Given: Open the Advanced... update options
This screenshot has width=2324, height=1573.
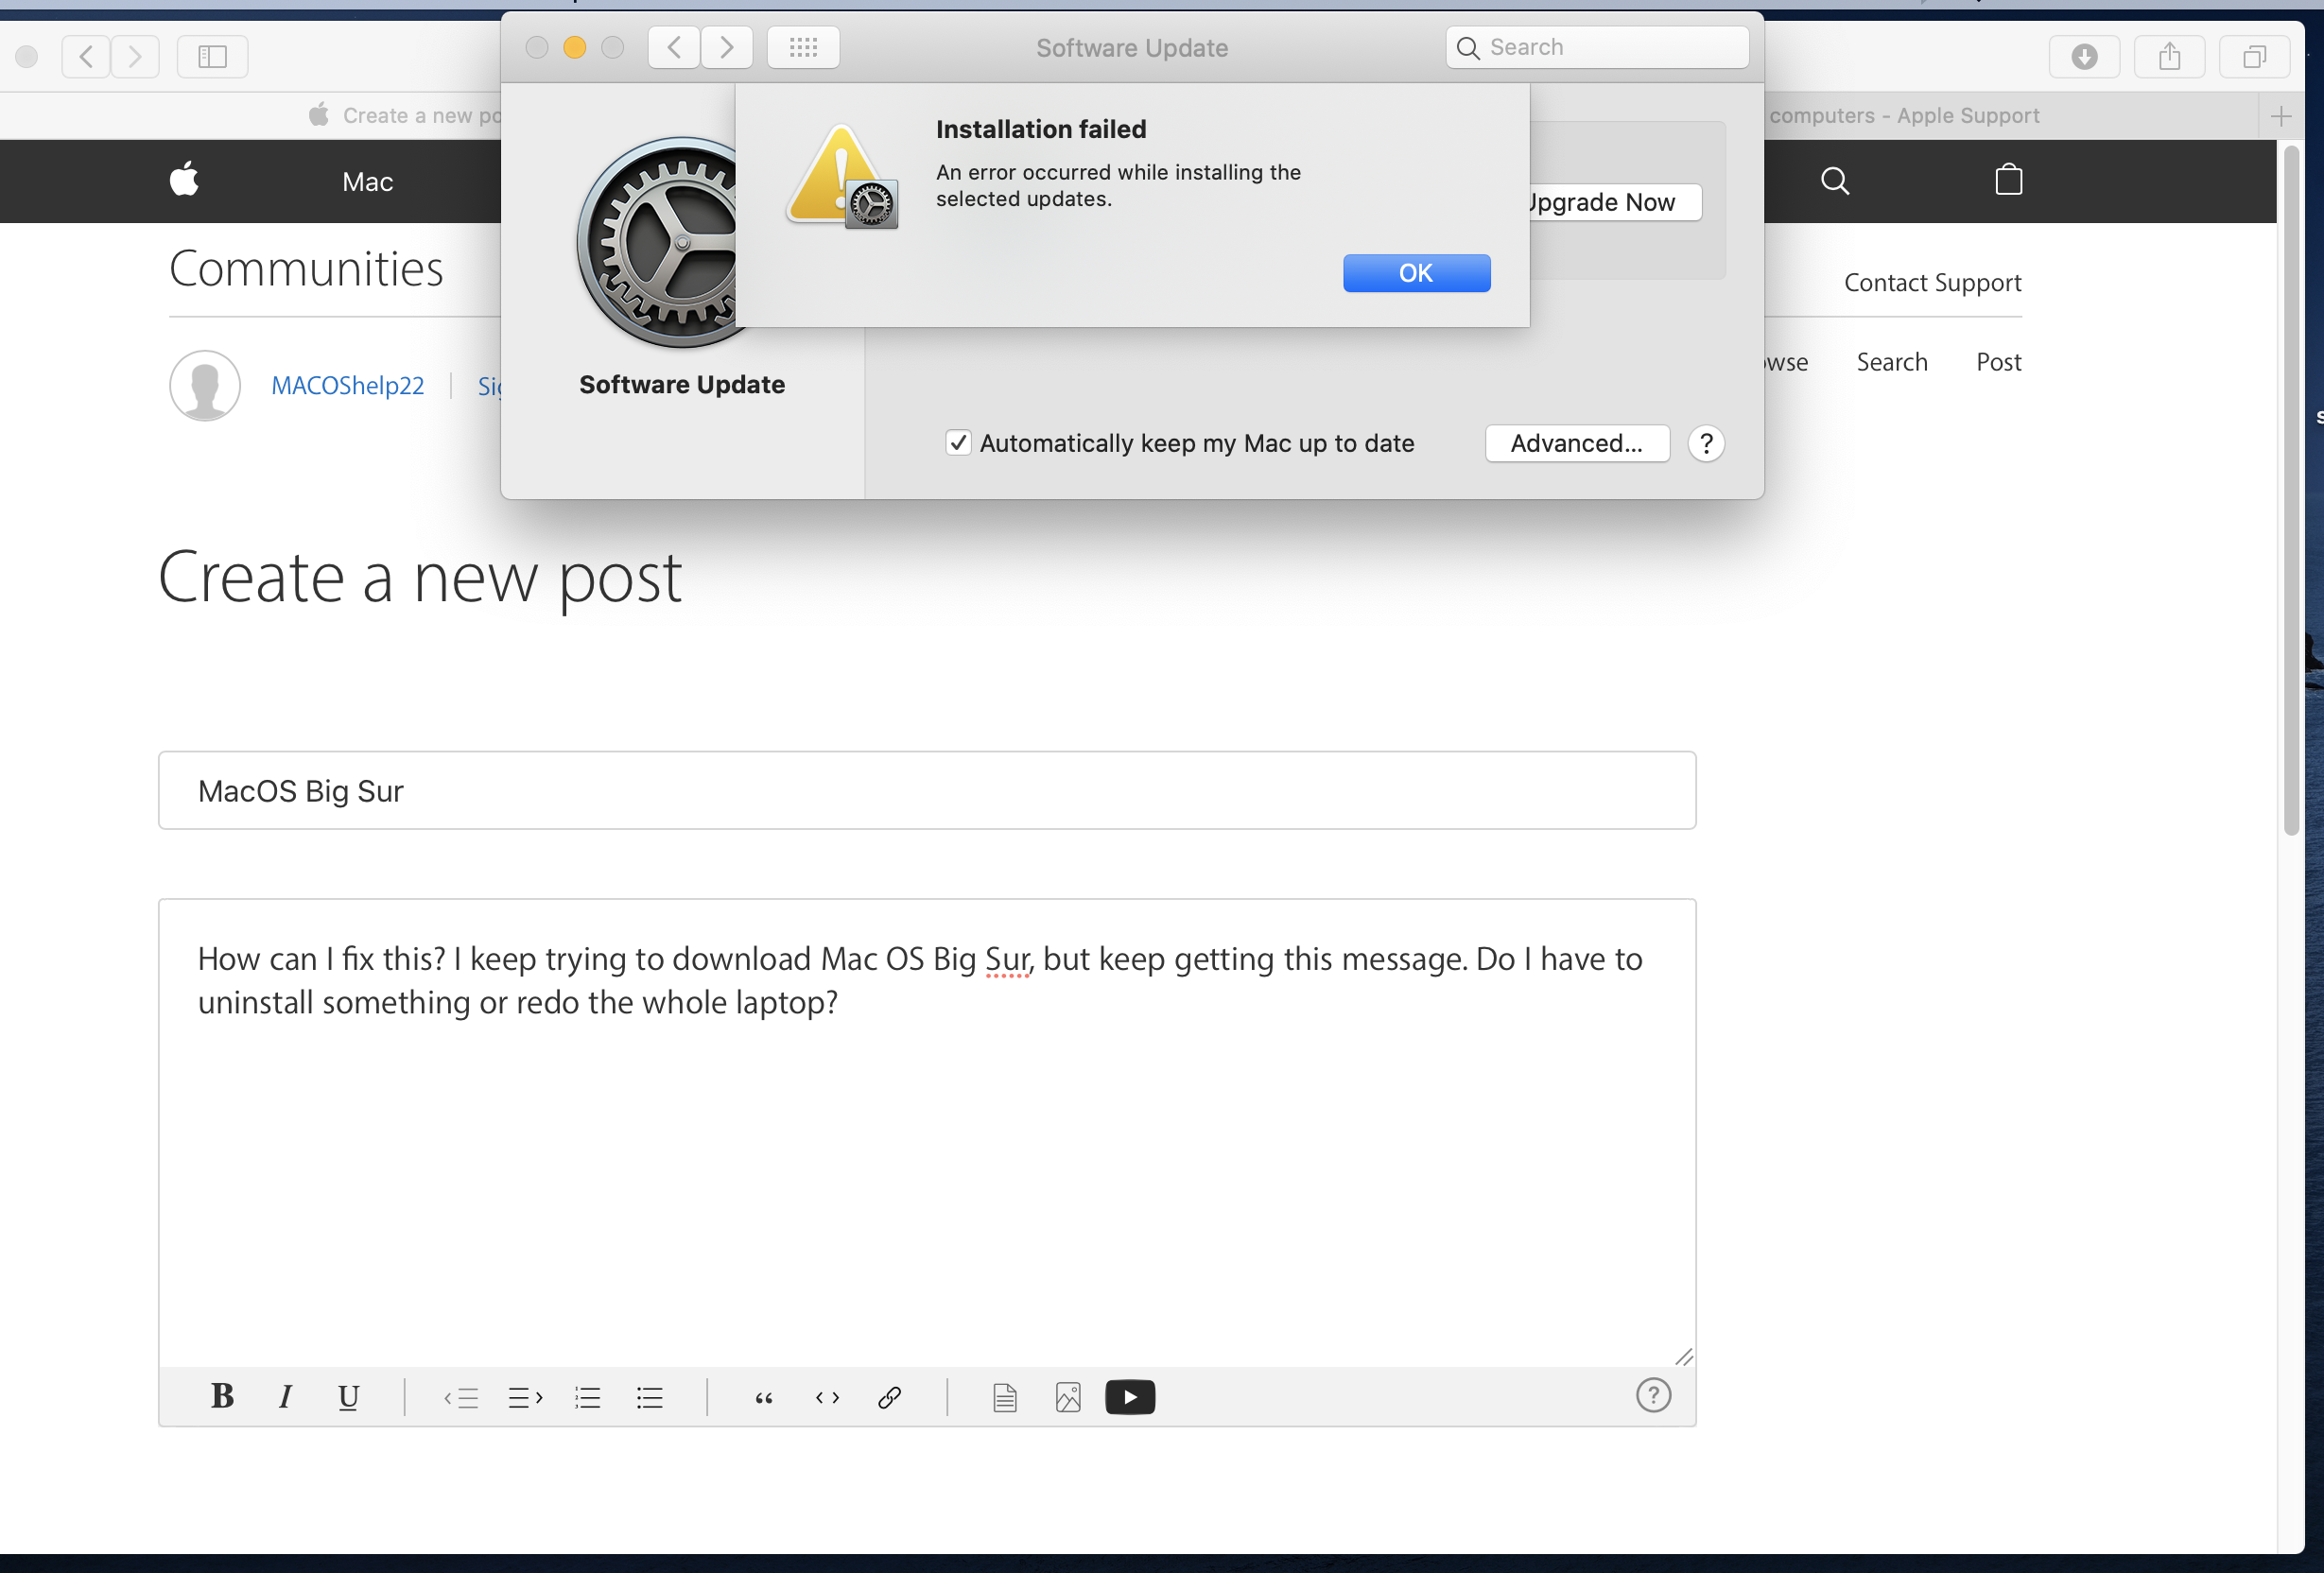Looking at the screenshot, I should click(x=1576, y=443).
